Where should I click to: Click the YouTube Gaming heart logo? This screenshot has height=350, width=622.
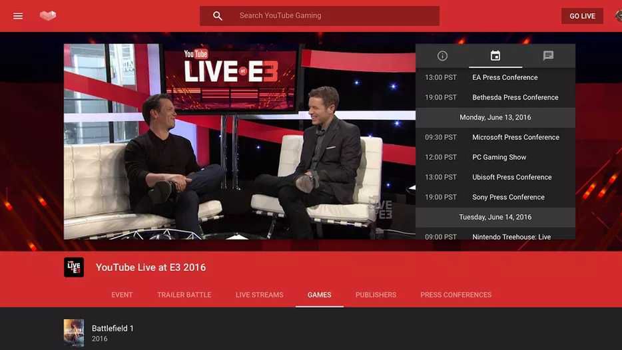click(48, 15)
